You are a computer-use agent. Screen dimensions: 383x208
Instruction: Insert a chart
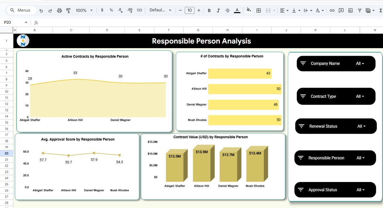coord(350,10)
